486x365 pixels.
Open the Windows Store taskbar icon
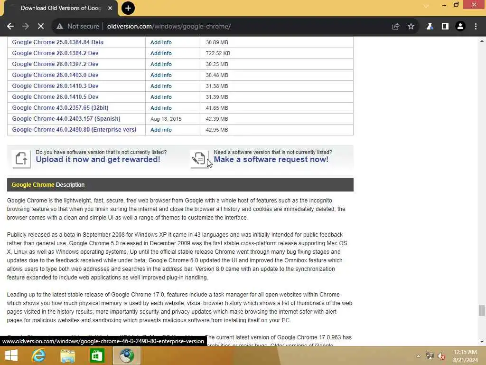point(97,355)
